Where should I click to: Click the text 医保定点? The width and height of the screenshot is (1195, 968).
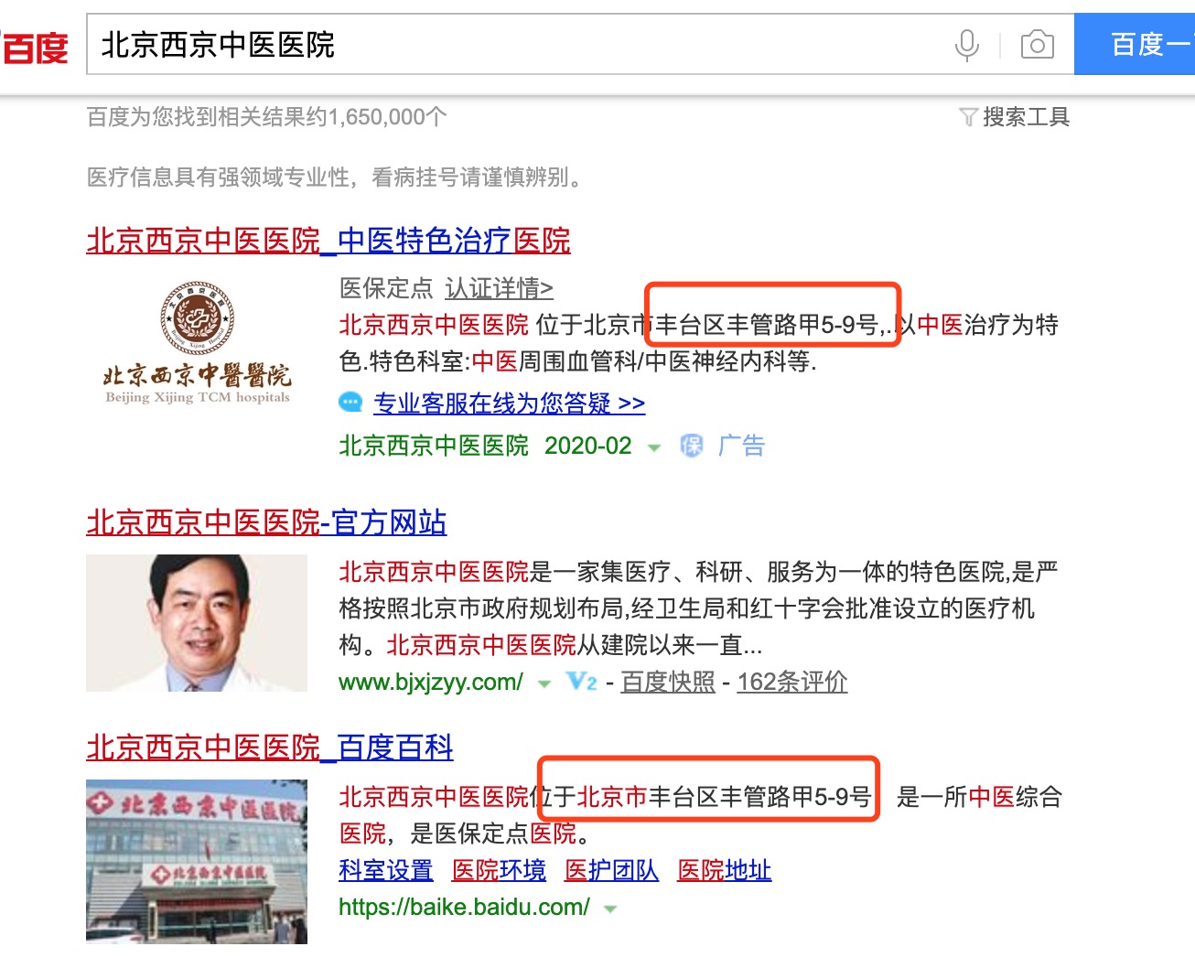(x=385, y=288)
